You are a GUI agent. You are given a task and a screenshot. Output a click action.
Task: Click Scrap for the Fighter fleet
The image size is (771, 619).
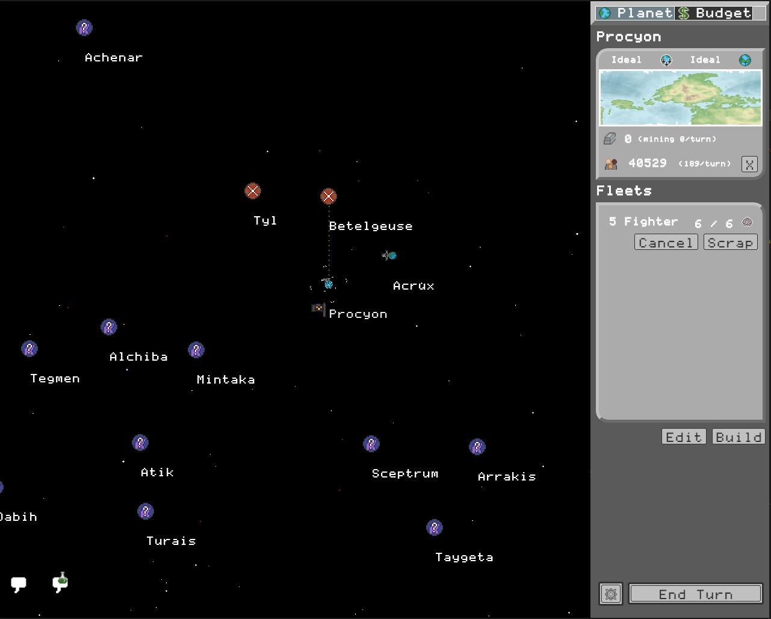[730, 243]
